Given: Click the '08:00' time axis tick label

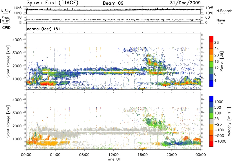Looking at the screenshot, I should coord(84,155).
